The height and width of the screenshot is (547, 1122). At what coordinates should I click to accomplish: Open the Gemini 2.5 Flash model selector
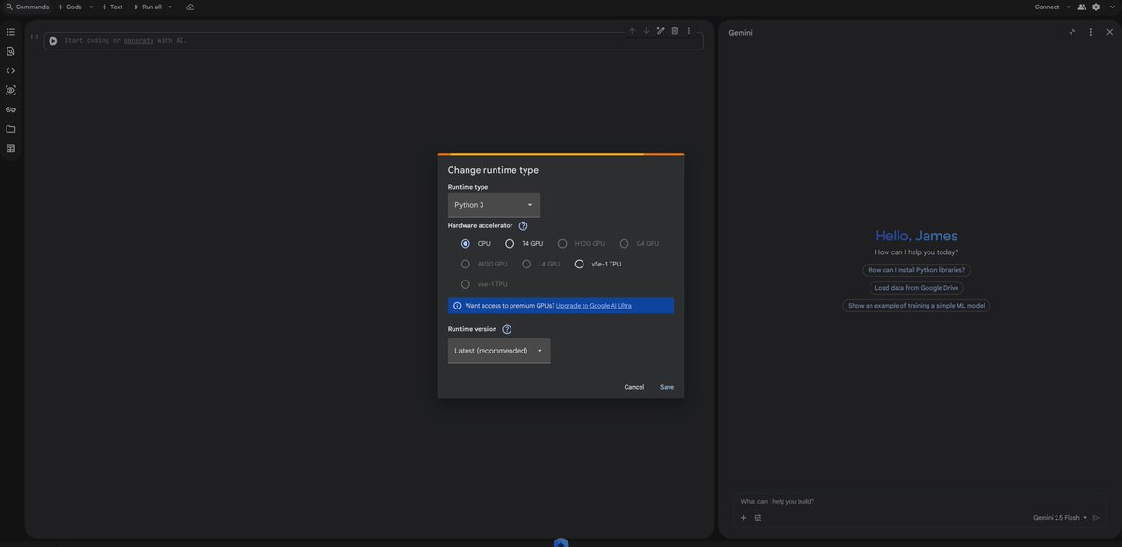tap(1060, 518)
